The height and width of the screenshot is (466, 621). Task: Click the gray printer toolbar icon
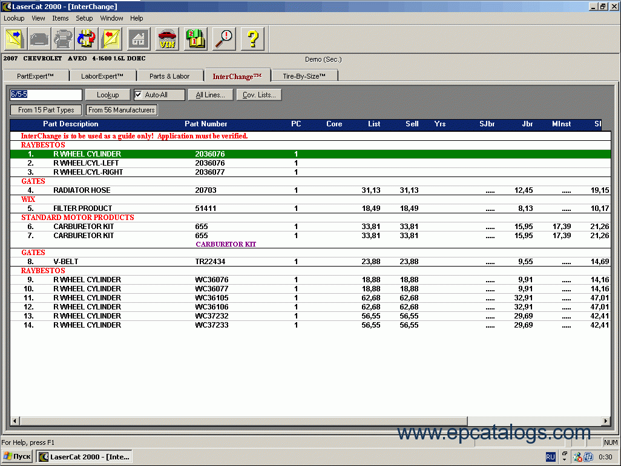point(63,39)
